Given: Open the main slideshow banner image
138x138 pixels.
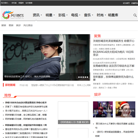Looking at the screenshot, I should pos(46,58).
